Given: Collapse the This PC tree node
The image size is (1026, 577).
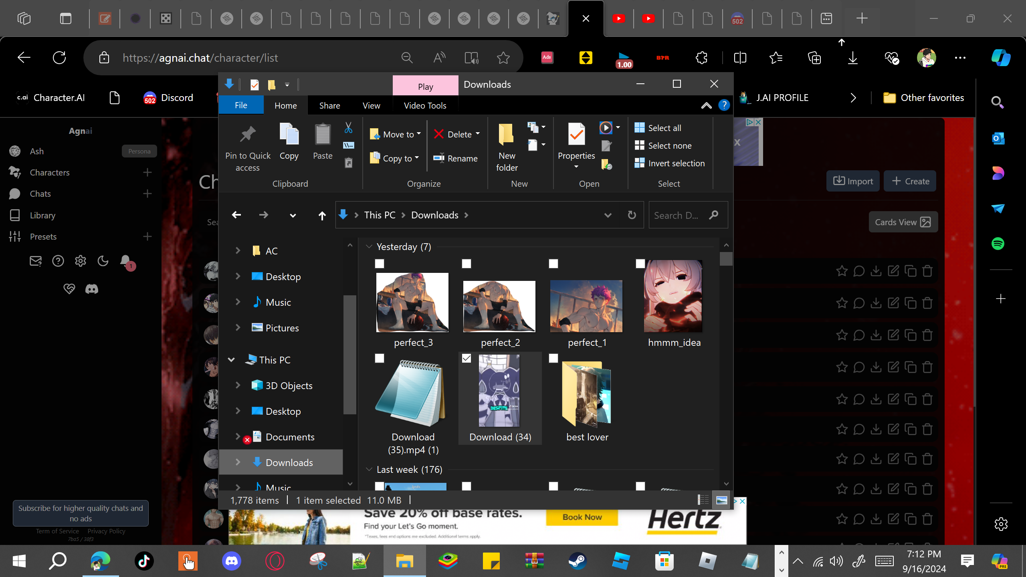Looking at the screenshot, I should [231, 360].
